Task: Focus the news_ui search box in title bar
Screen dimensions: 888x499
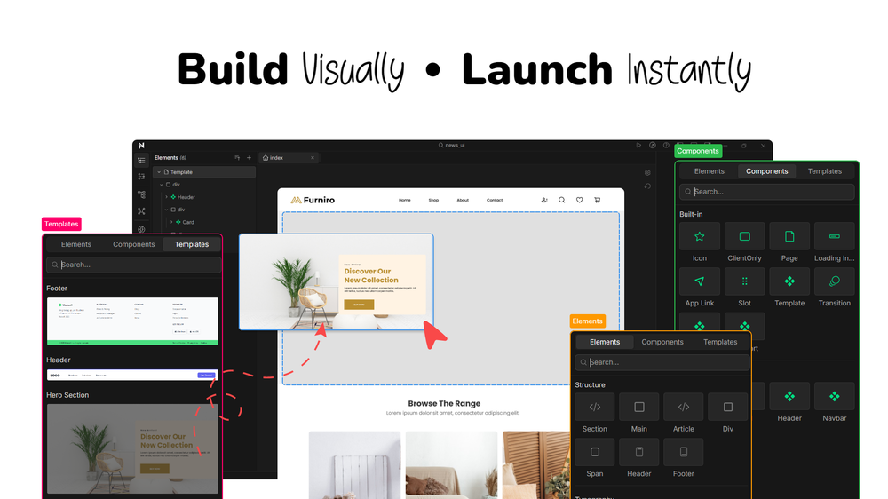Action: click(451, 145)
